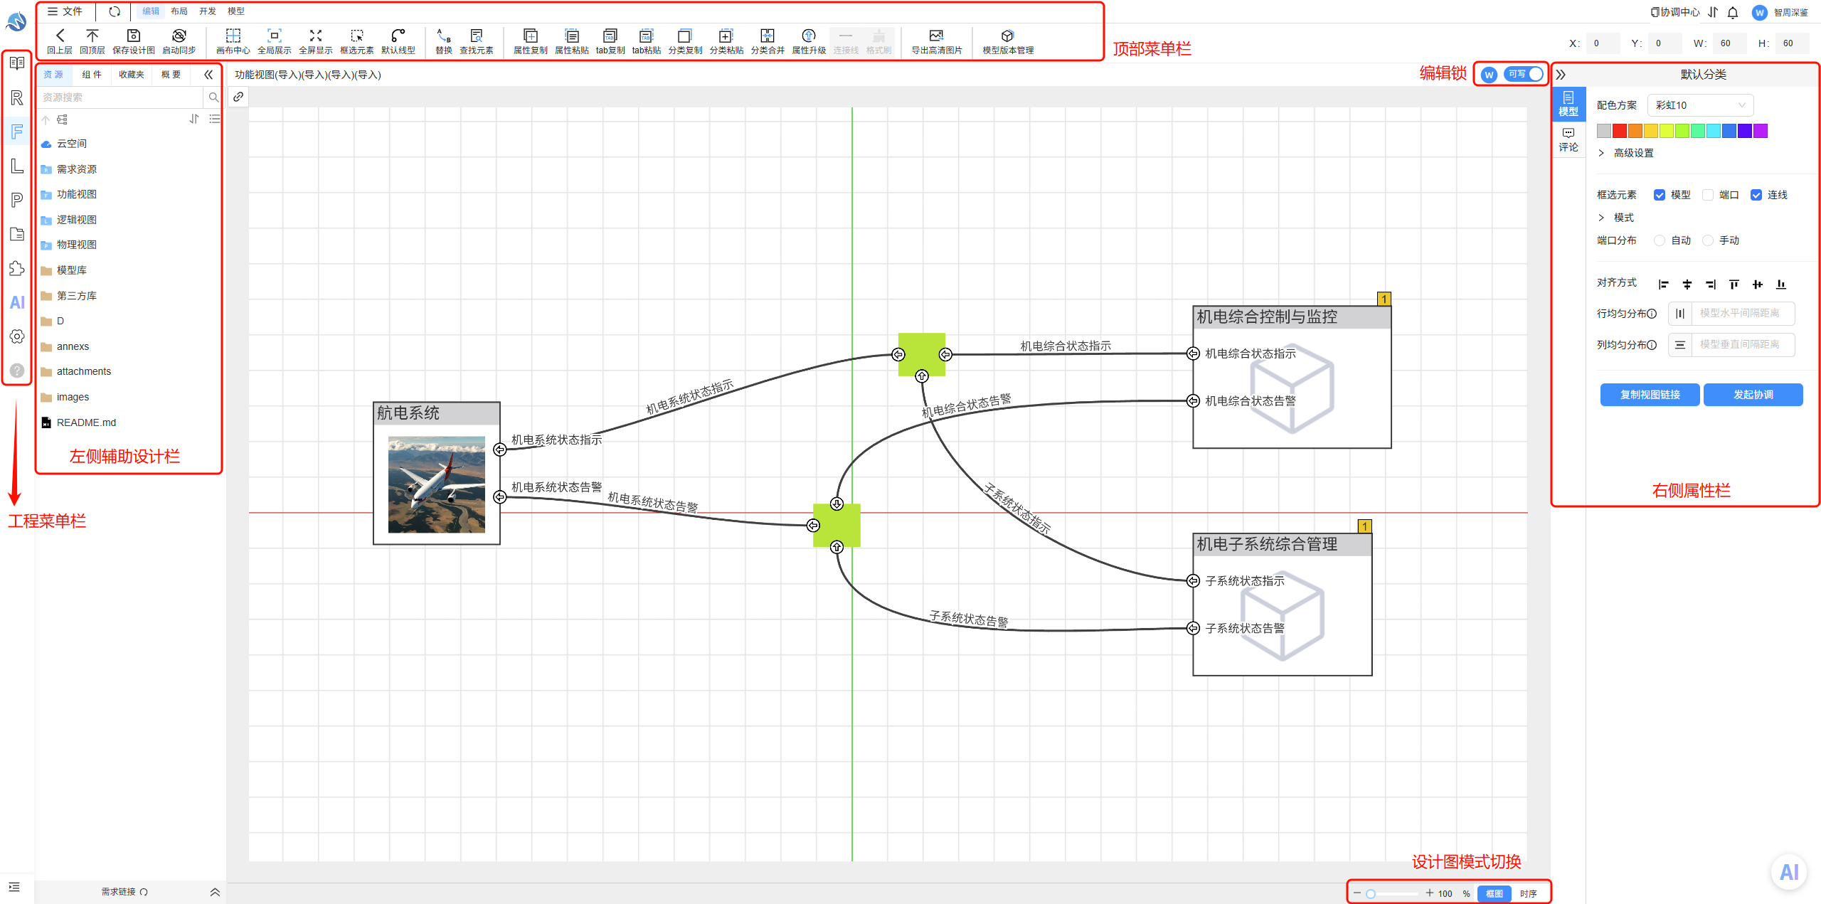Open the notification bell icon
The height and width of the screenshot is (904, 1821).
[x=1733, y=12]
